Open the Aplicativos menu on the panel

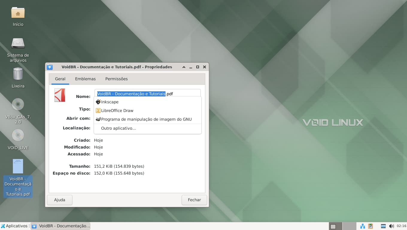click(x=14, y=226)
